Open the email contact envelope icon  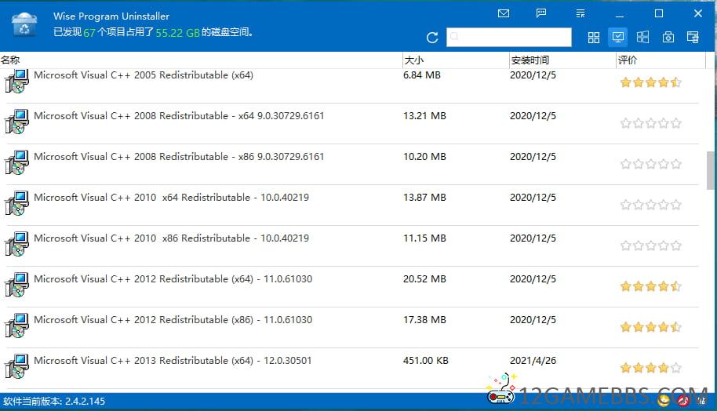(504, 13)
